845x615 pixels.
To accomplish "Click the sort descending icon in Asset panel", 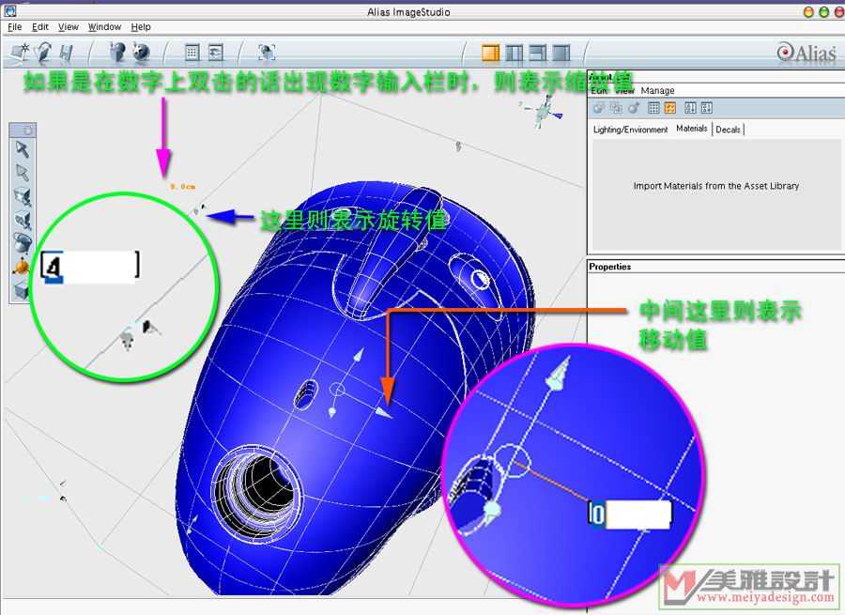I will coord(706,108).
